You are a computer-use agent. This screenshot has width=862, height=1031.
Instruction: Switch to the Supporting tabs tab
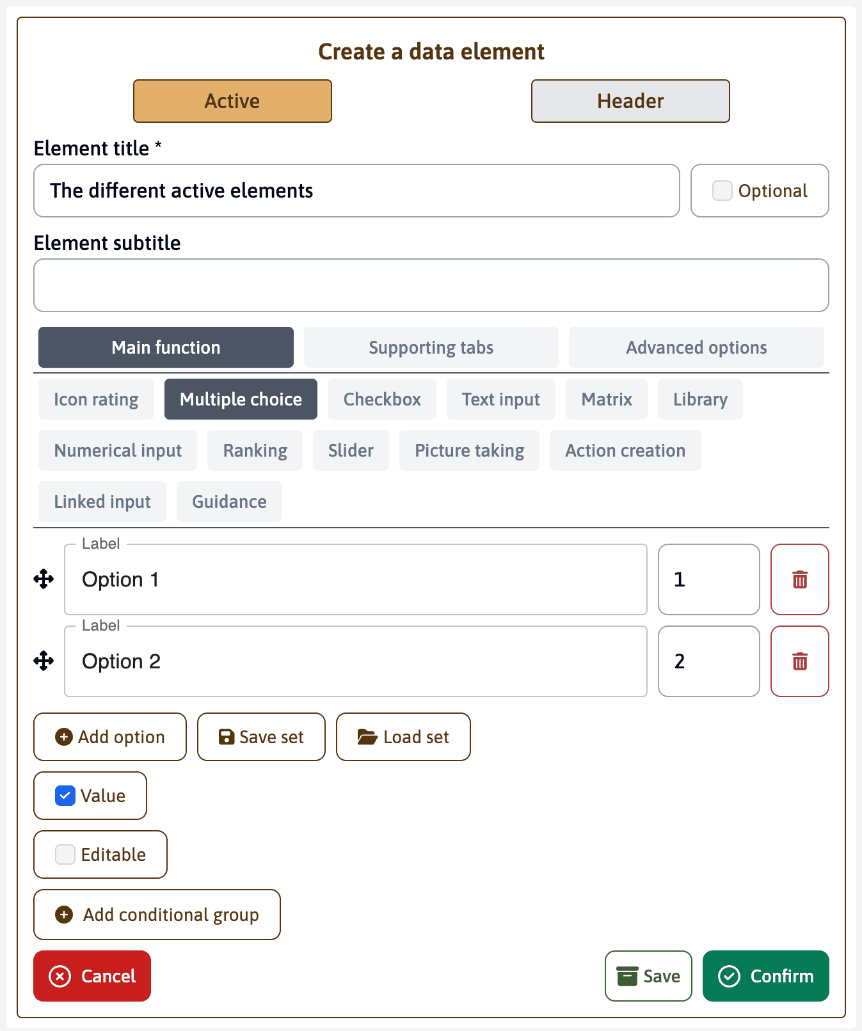(431, 348)
